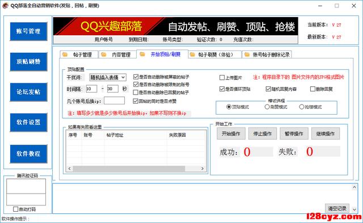Enable the 上传图片 checkbox
363x223 pixels.
click(222, 77)
